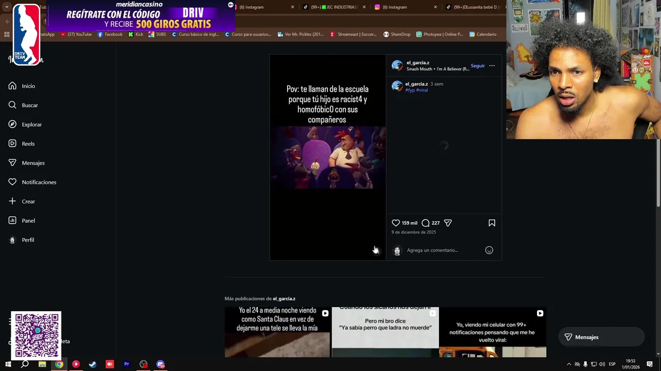Open Inicio in Instagram sidebar
The image size is (661, 371).
click(22, 86)
